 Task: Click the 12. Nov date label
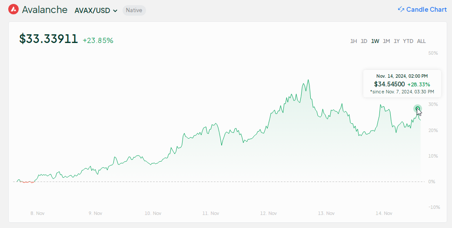(269, 213)
